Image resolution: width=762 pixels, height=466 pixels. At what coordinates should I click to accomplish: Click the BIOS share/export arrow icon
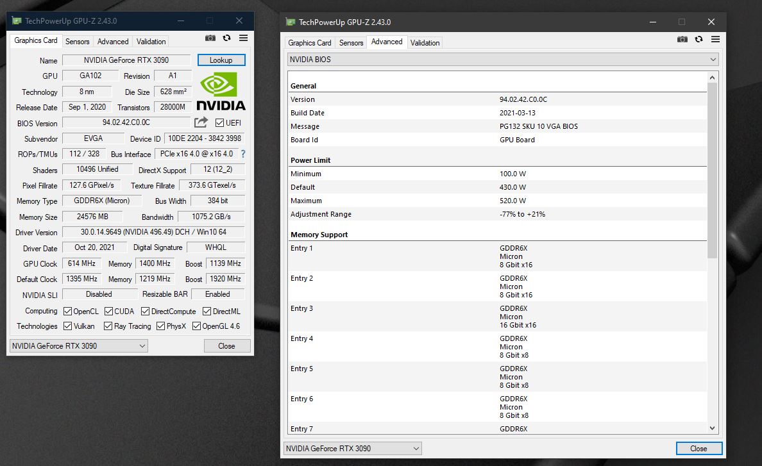tap(201, 122)
